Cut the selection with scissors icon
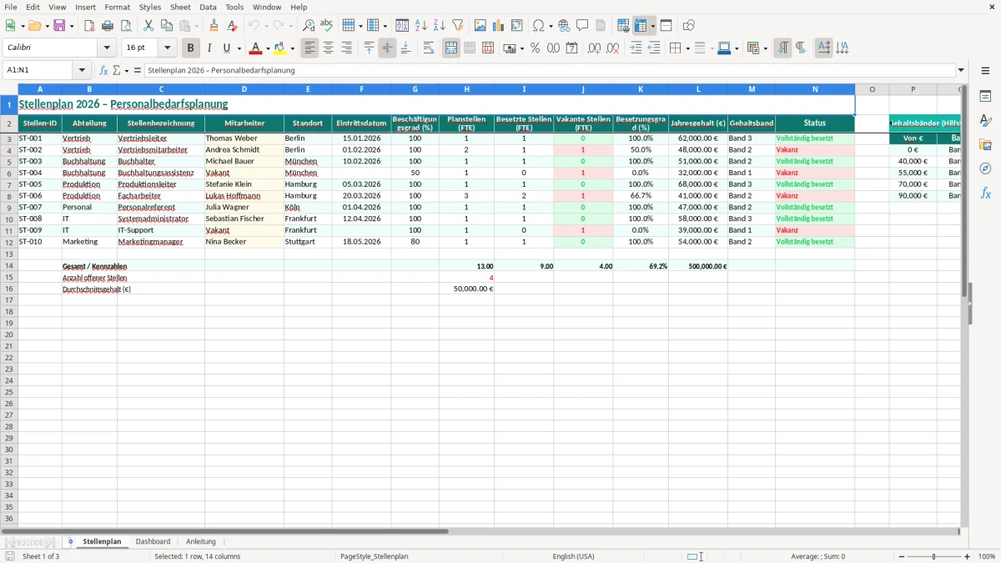The width and height of the screenshot is (1001, 563). coord(148,26)
